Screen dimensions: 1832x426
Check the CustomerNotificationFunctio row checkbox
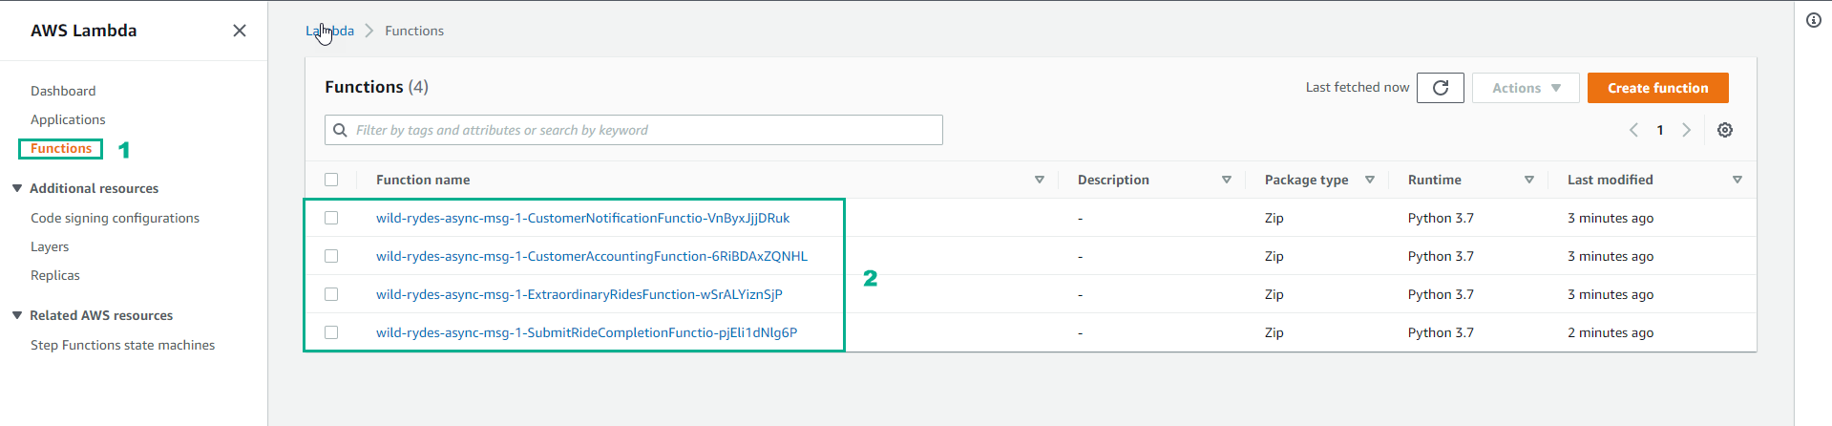331,218
